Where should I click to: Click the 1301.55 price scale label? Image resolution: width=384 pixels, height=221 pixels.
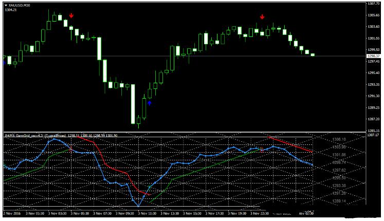click(x=374, y=38)
